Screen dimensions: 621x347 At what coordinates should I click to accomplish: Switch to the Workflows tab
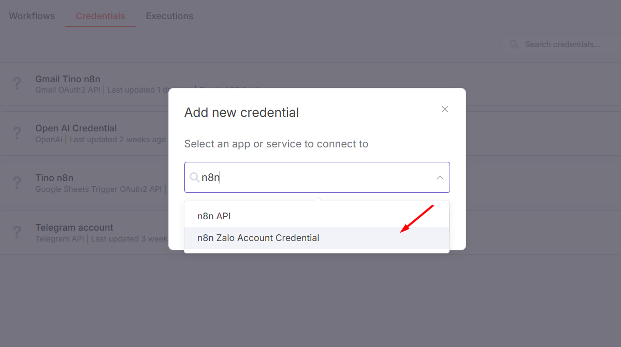point(32,16)
